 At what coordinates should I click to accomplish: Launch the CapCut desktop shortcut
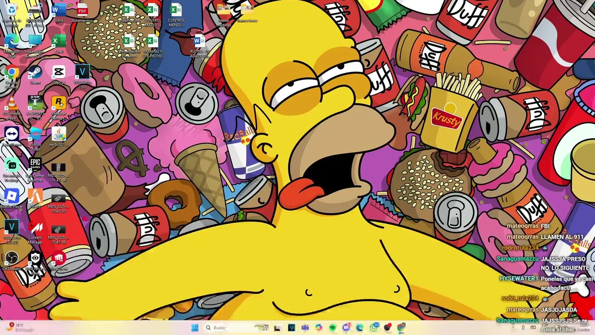[x=59, y=75]
